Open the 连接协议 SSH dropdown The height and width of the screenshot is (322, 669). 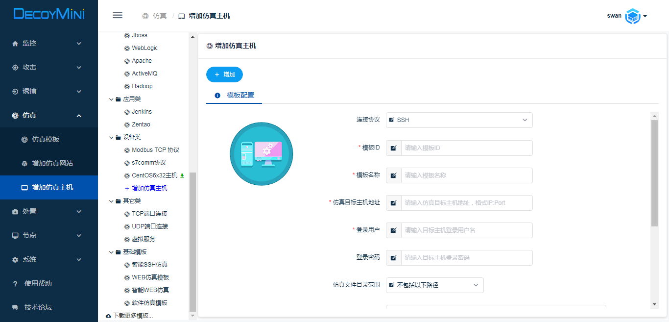coord(459,120)
